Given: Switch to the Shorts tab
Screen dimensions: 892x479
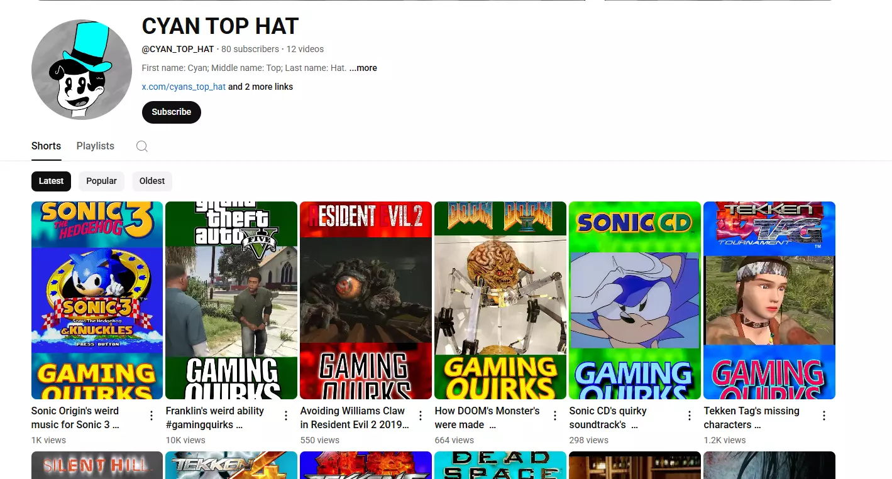Looking at the screenshot, I should click(x=46, y=146).
